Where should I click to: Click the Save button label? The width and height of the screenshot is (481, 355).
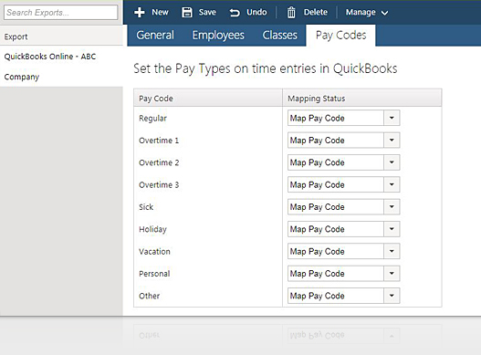(207, 12)
